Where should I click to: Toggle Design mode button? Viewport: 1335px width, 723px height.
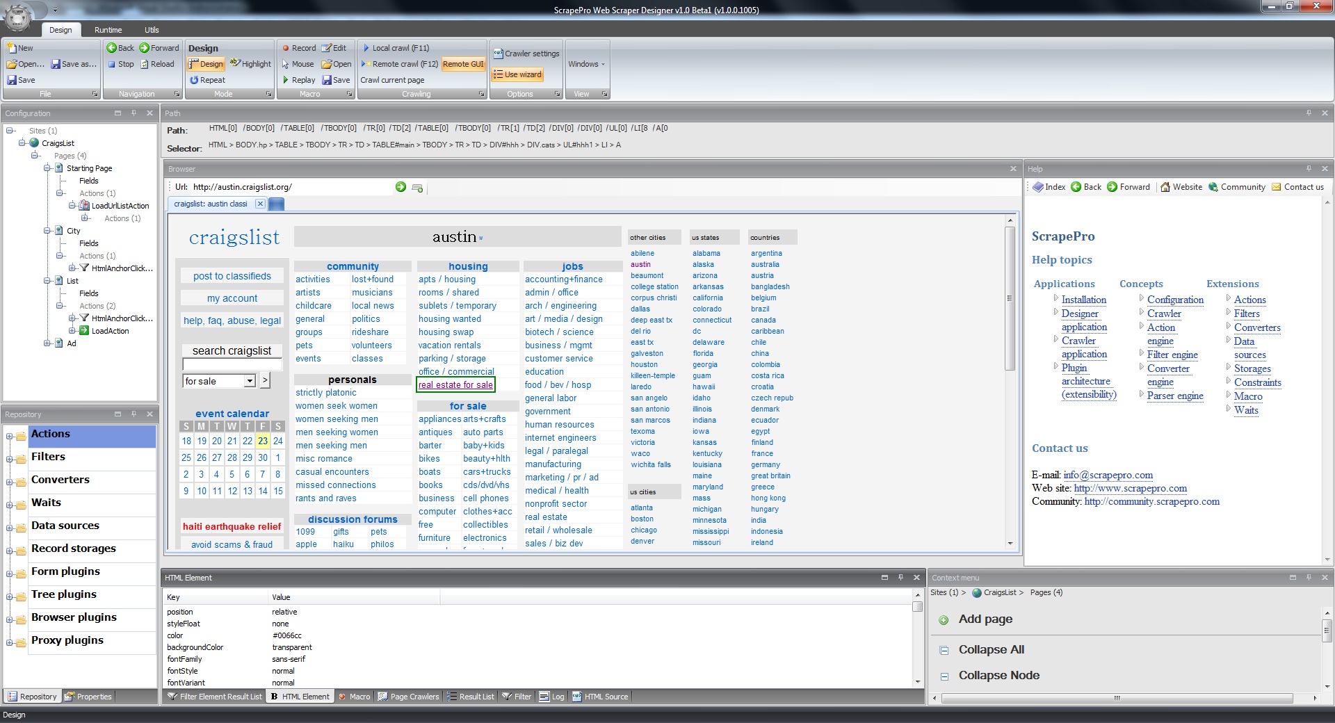(206, 64)
